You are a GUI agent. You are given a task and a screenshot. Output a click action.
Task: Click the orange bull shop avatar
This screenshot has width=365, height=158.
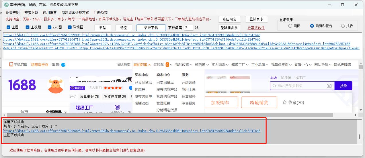[56, 85]
